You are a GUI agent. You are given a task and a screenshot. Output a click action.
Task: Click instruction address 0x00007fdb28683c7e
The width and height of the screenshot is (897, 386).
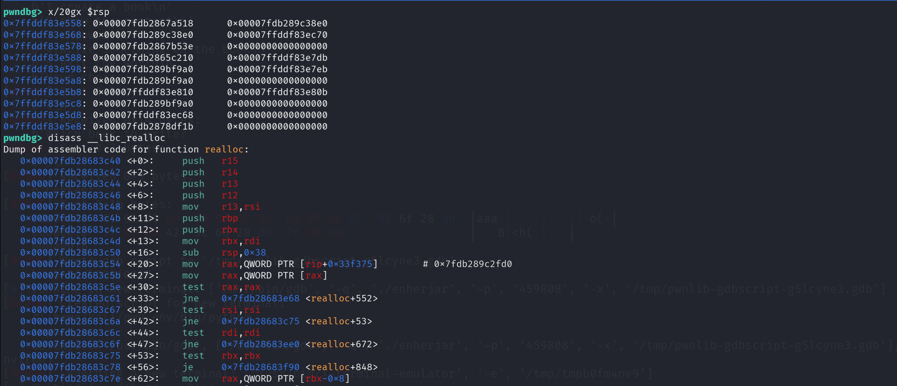70,379
